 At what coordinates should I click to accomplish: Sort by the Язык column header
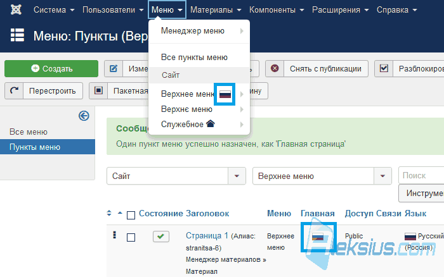415,214
